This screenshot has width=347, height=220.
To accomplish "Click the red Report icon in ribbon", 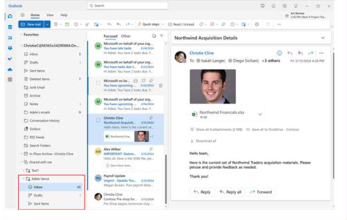I will click(x=76, y=24).
